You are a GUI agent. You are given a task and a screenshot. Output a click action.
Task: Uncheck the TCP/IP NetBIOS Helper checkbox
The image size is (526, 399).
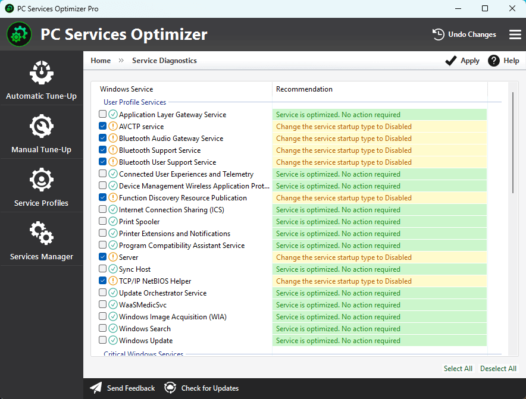[x=103, y=281]
